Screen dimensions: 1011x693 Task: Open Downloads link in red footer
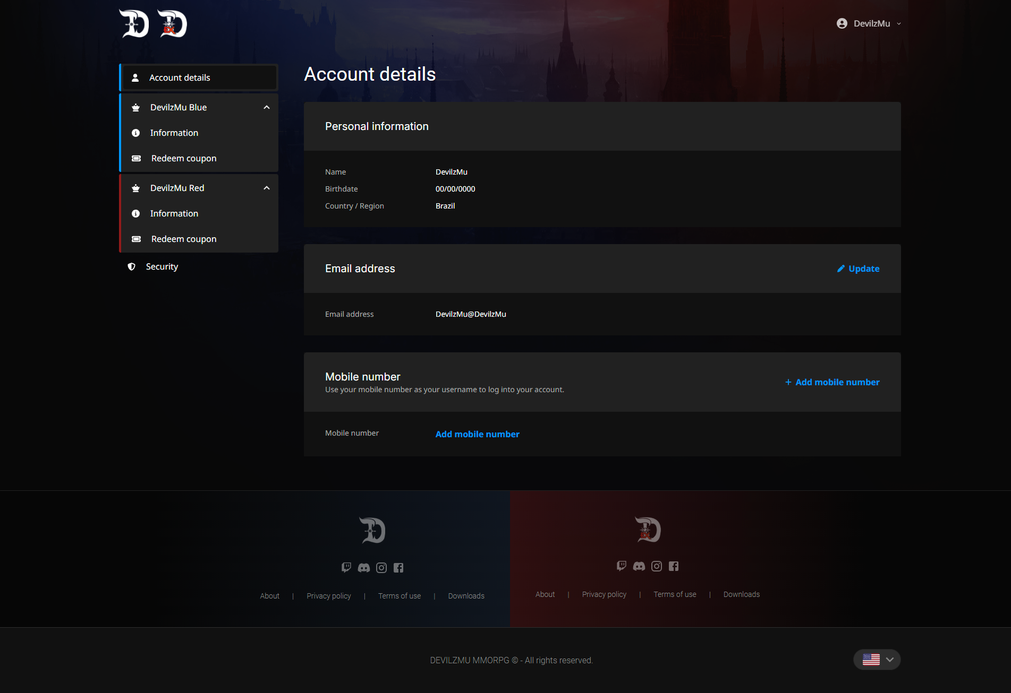tap(741, 594)
